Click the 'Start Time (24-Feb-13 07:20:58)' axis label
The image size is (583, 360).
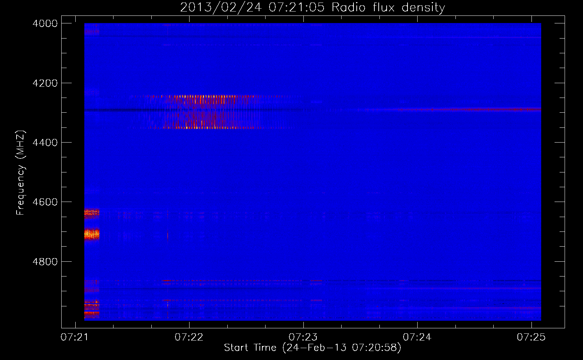pyautogui.click(x=312, y=348)
